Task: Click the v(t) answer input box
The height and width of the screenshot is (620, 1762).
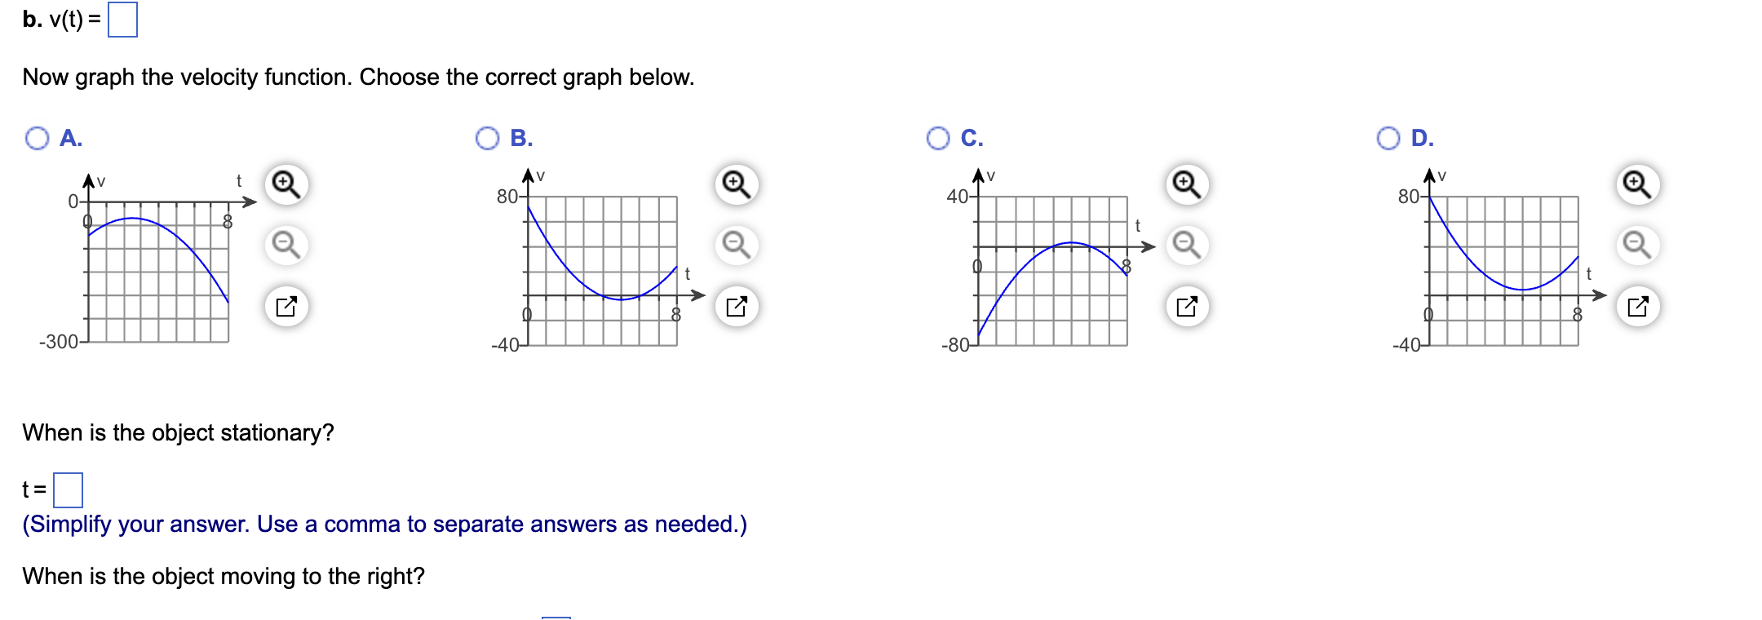Action: coord(122,19)
